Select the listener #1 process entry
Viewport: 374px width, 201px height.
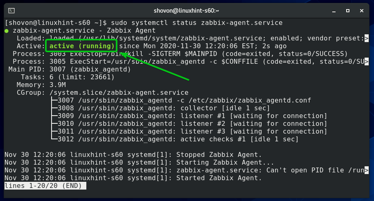(x=188, y=116)
